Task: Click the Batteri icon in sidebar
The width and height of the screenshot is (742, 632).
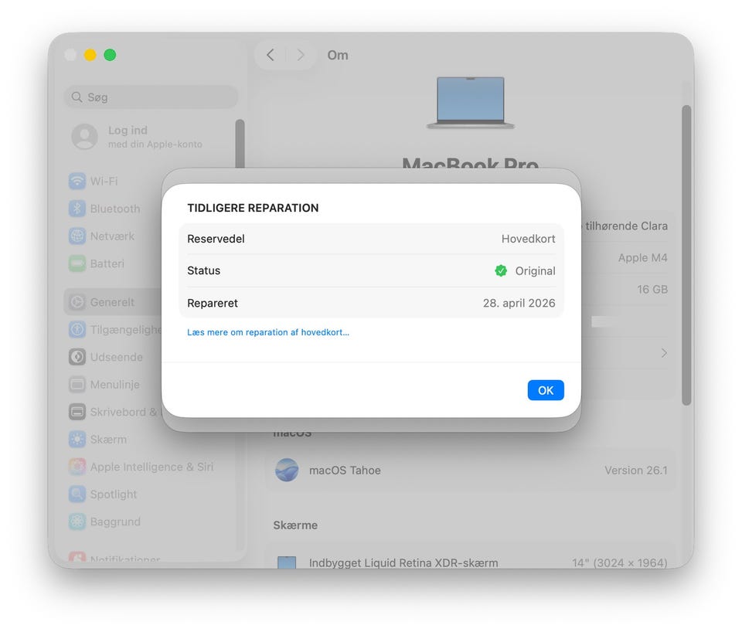Action: coord(77,263)
